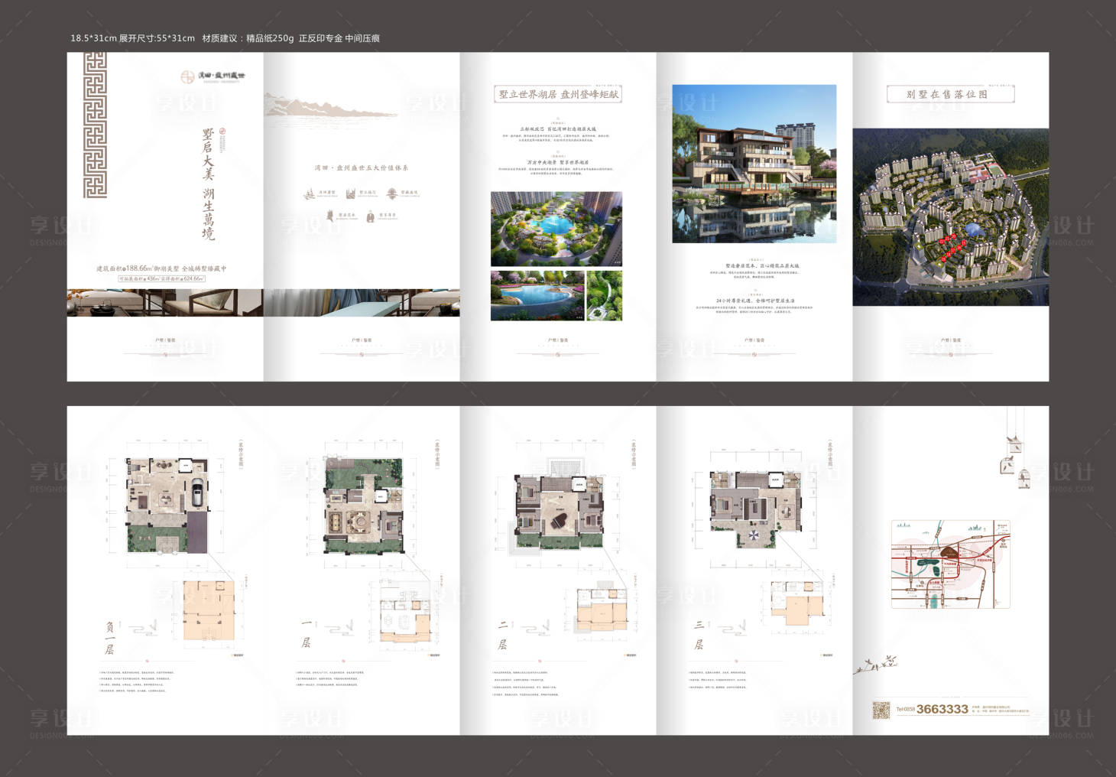
Task: Click the 墅立世界湖居 盘州登峰矩献 heading
Action: [558, 94]
